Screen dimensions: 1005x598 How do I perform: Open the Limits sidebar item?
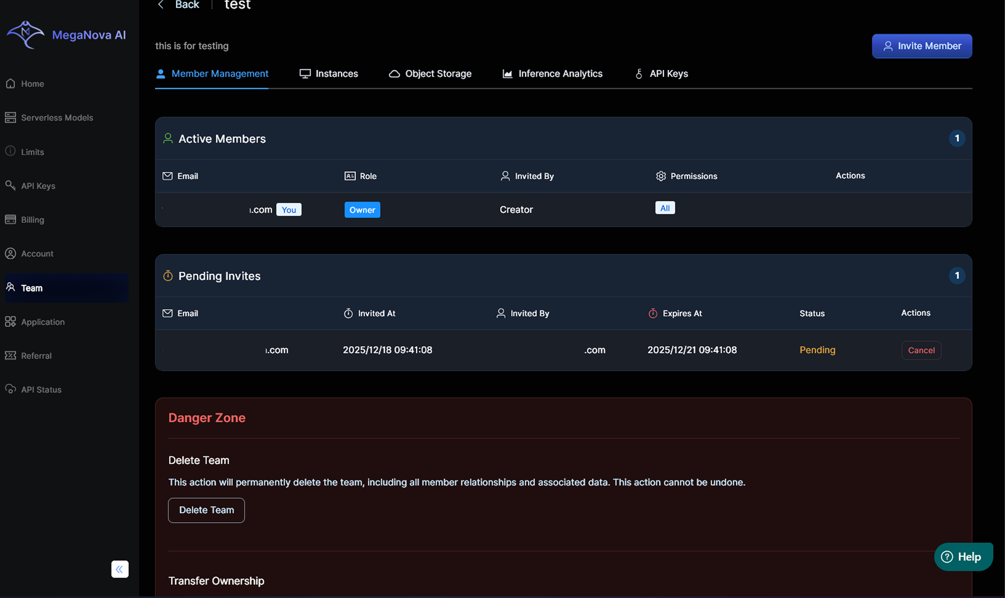32,152
